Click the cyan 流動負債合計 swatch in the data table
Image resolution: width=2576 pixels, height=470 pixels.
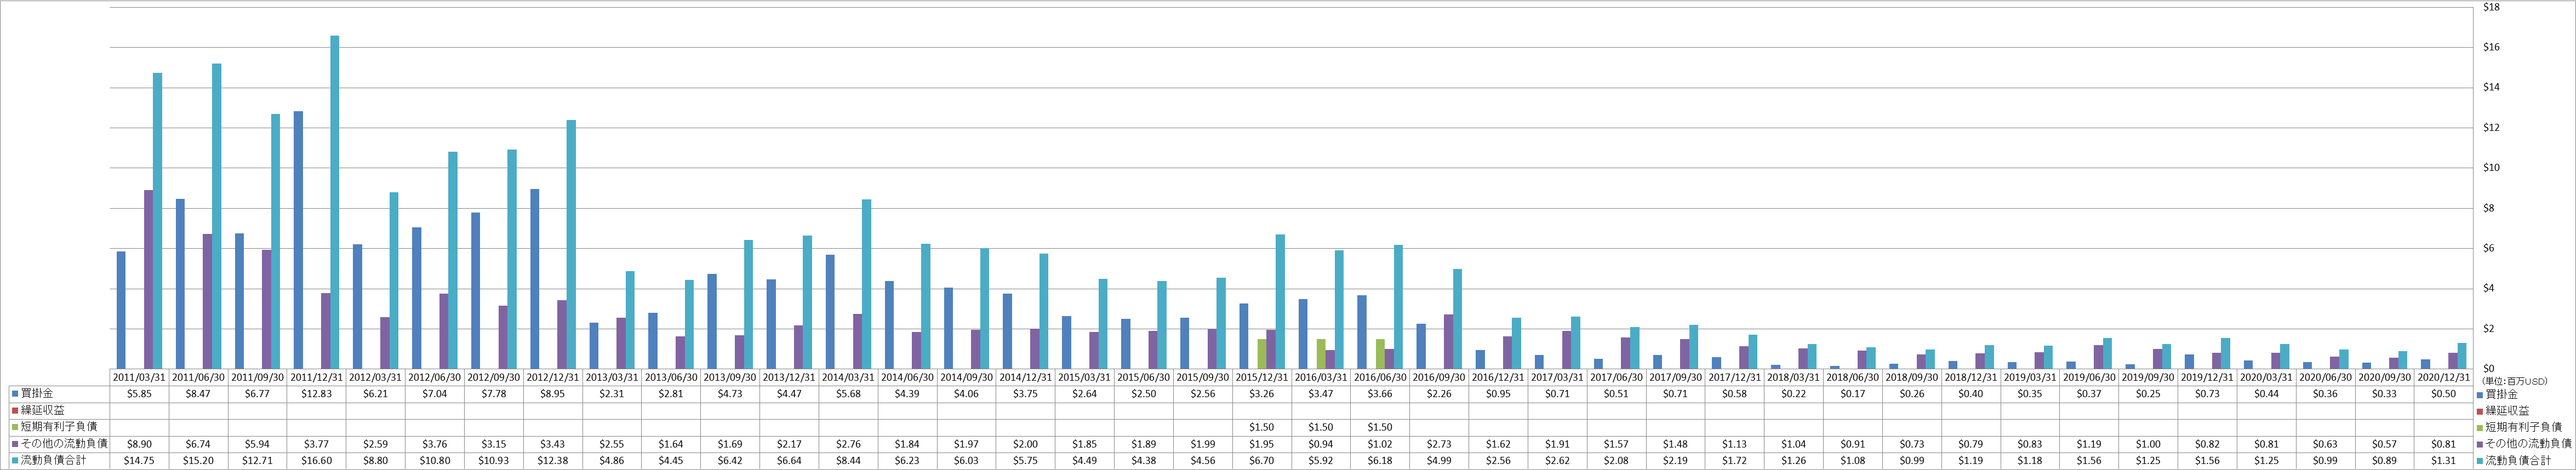click(15, 460)
